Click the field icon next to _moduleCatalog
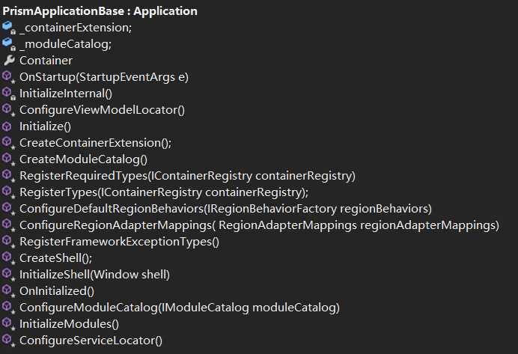The height and width of the screenshot is (354, 518). 8,44
